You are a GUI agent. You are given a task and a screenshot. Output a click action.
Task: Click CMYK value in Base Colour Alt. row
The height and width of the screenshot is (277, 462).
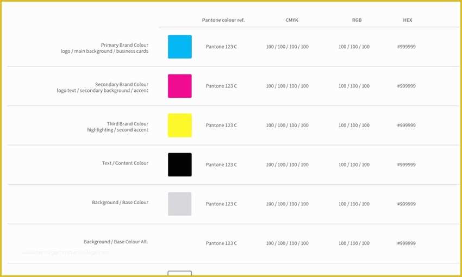pos(288,243)
